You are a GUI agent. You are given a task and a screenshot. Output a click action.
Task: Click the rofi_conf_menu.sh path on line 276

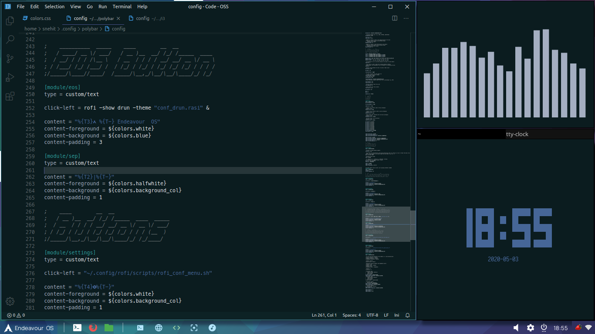(x=148, y=273)
